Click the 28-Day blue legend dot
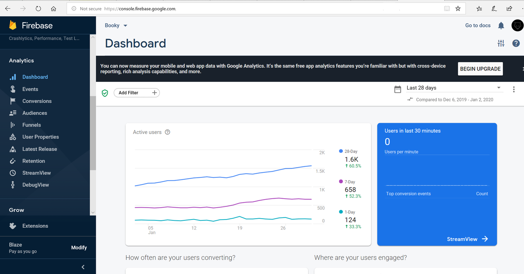Viewport: 524px width, 274px height. click(341, 151)
